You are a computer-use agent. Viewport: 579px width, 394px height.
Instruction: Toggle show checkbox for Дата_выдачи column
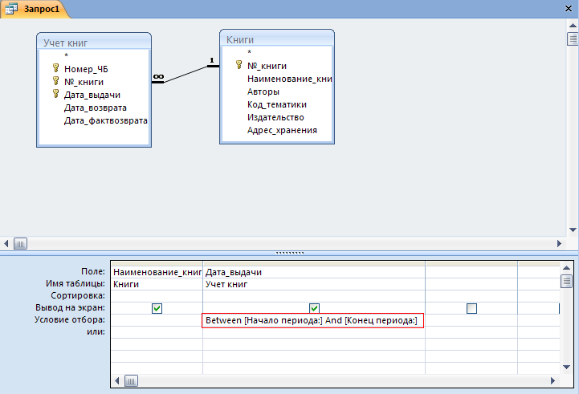314,308
